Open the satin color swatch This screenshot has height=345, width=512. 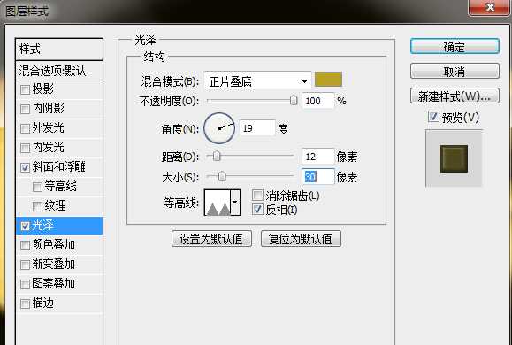[328, 80]
